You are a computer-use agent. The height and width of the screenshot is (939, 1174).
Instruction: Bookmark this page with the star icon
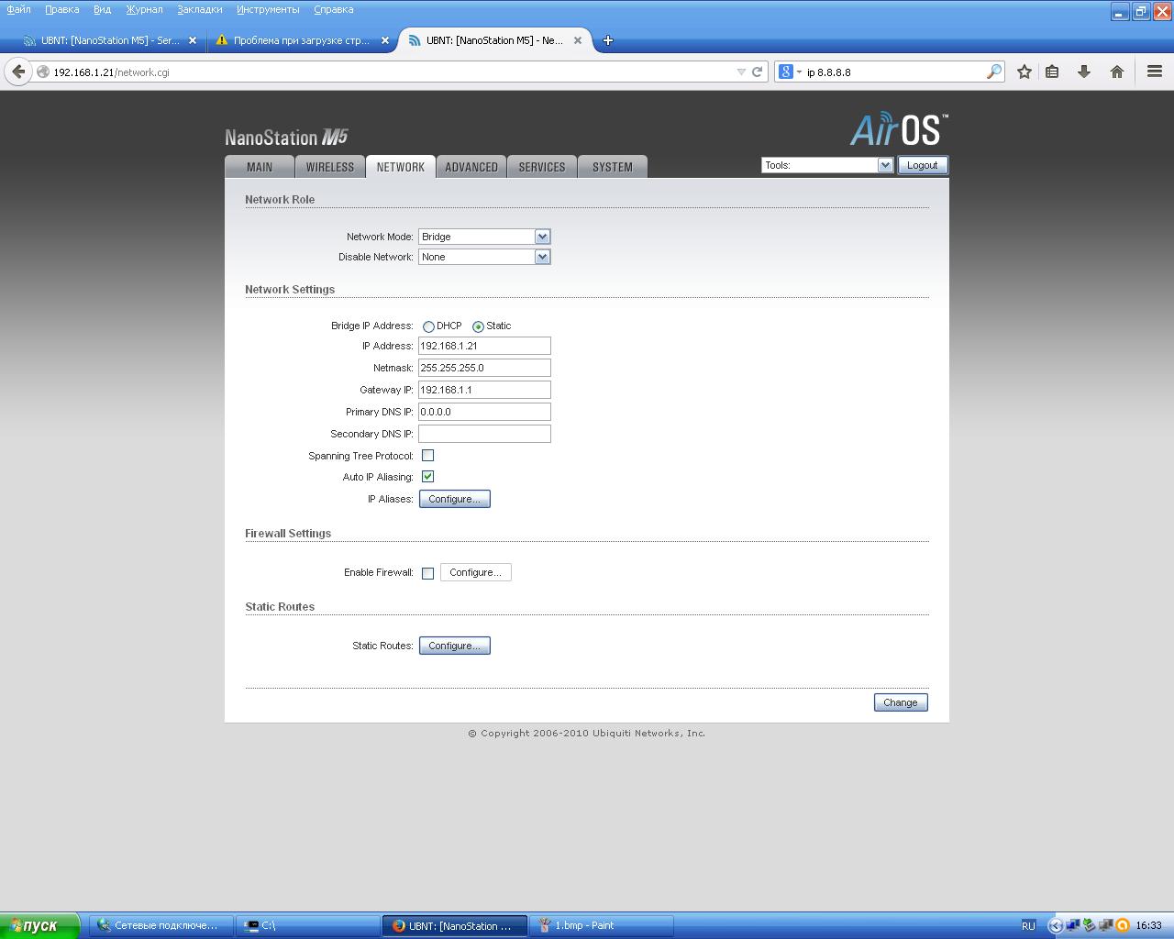pos(1024,72)
